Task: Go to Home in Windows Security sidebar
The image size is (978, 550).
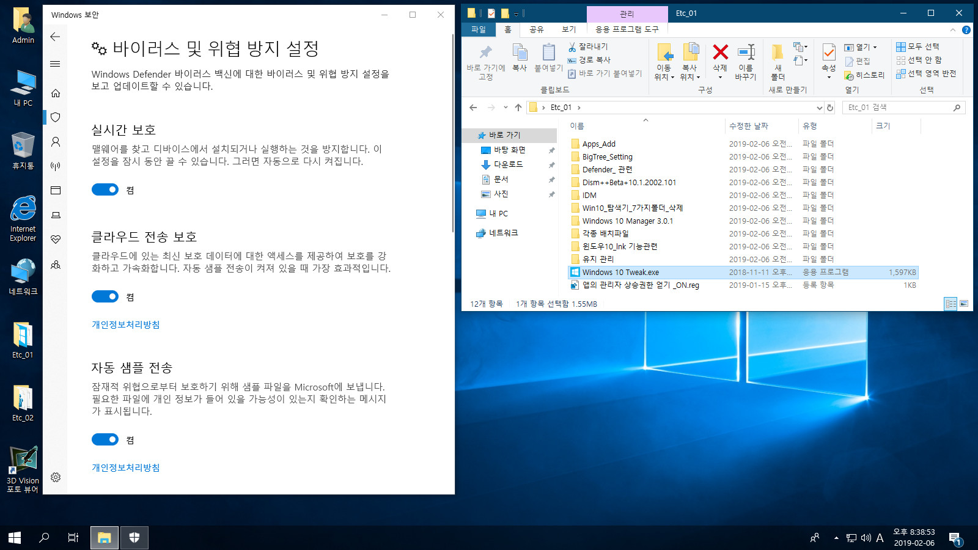Action: click(x=56, y=93)
